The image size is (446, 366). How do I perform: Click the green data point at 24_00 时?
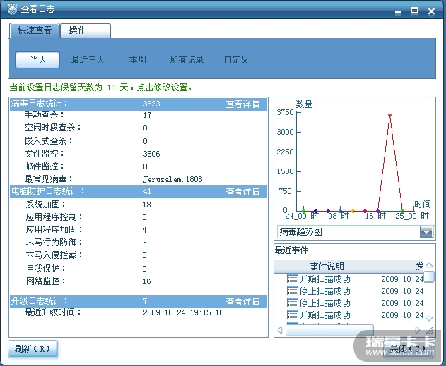[303, 211]
